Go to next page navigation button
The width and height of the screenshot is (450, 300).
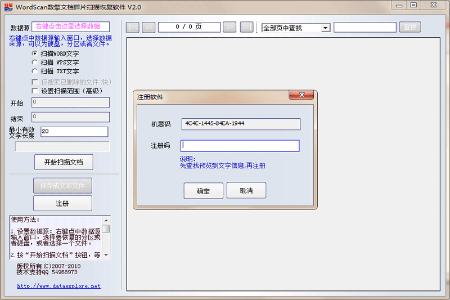[229, 27]
